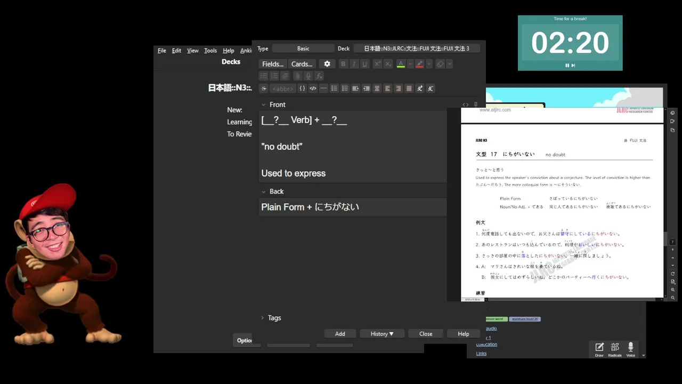The image size is (682, 384).
Task: Expand the arrow beside the Voice button
Action: tap(643, 355)
